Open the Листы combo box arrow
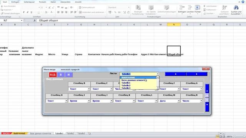Image resolution: width=246 pixels, height=138 pixels. (x=158, y=74)
